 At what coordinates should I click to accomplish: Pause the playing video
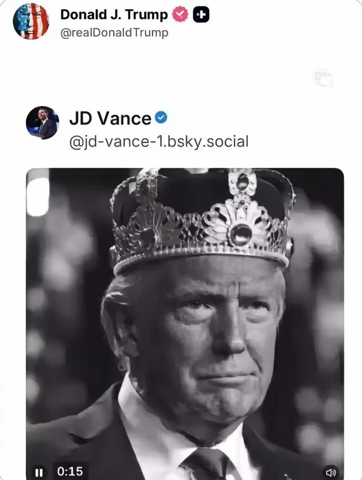(x=39, y=472)
